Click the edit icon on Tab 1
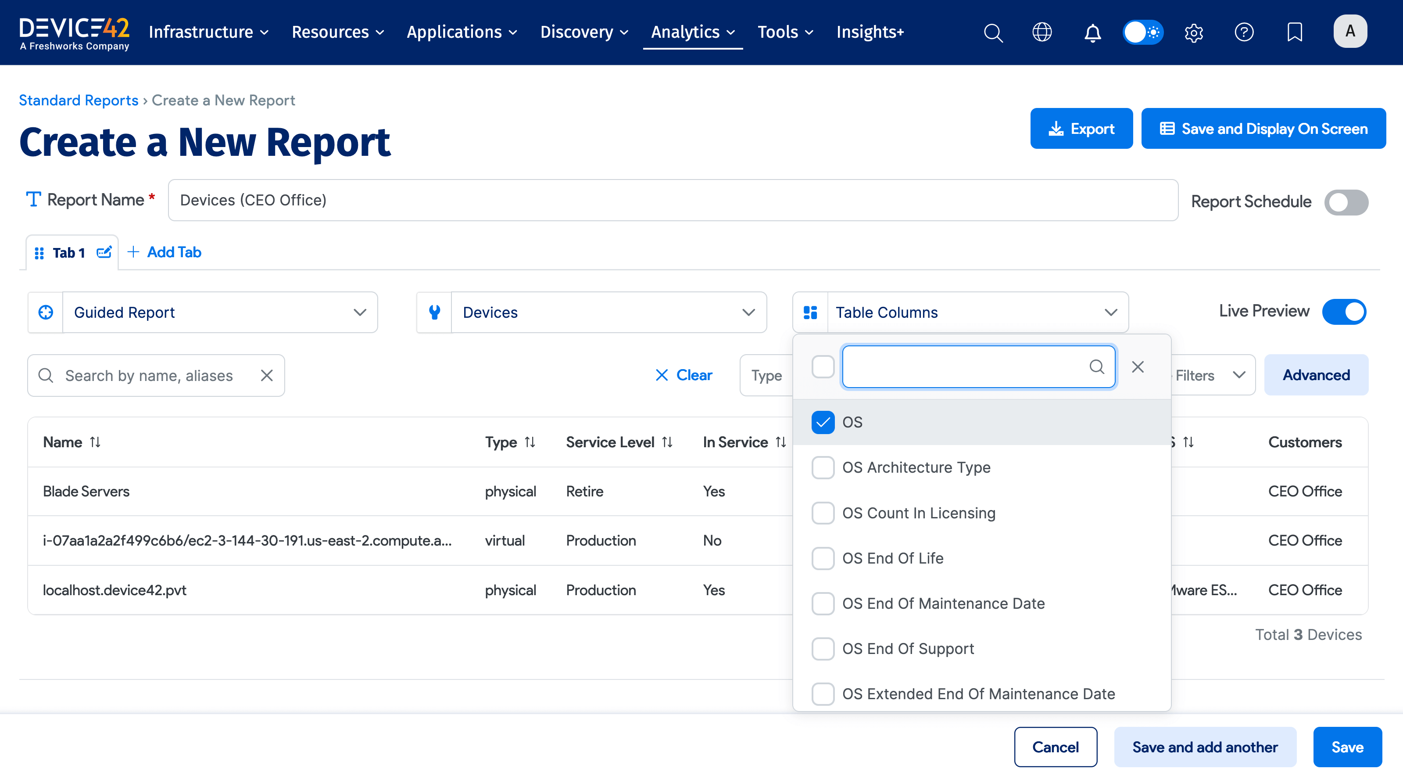The width and height of the screenshot is (1403, 776). [x=104, y=252]
